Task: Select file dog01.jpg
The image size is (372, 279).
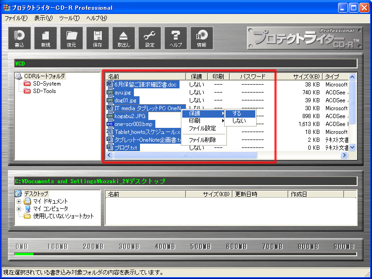Action: pyautogui.click(x=126, y=100)
